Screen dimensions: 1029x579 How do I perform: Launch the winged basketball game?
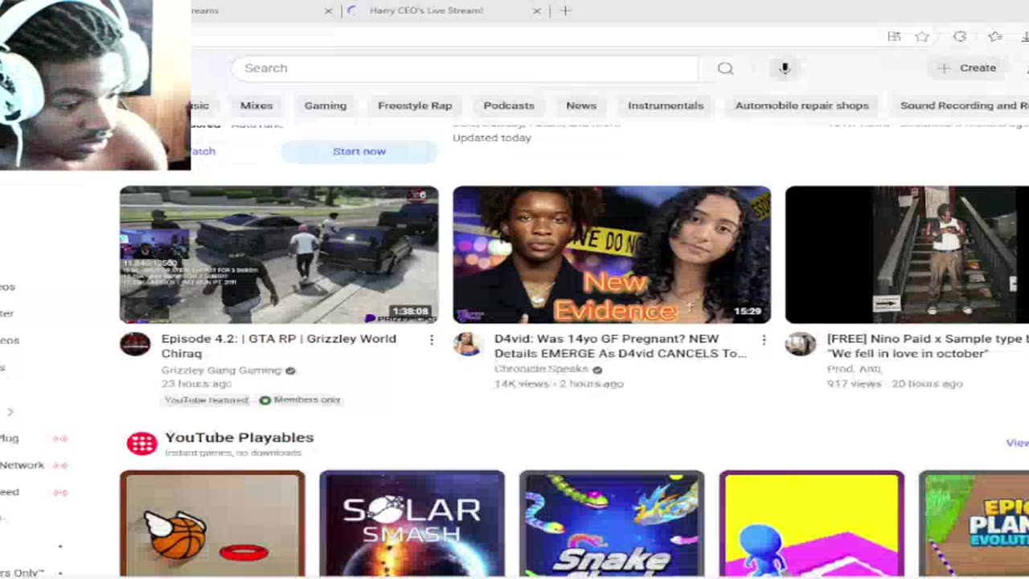pyautogui.click(x=212, y=524)
